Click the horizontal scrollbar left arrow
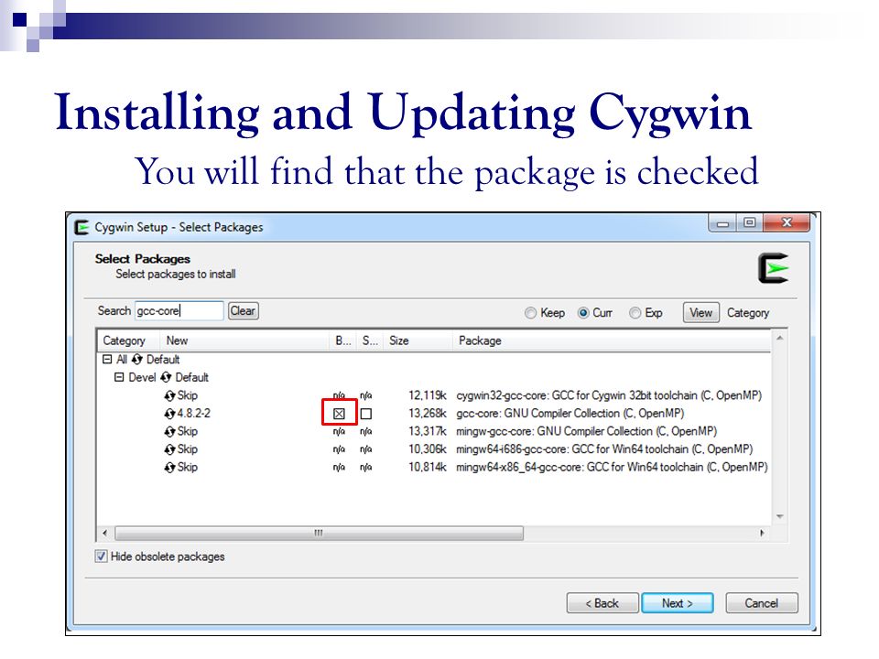Screen dimensions: 879x659 coord(105,533)
